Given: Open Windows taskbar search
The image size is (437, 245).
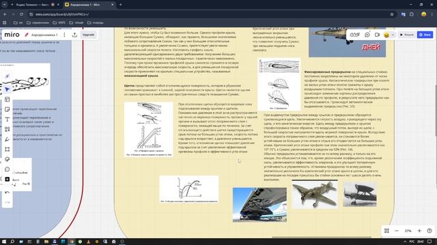Looking at the screenshot, I should click(x=12, y=242).
